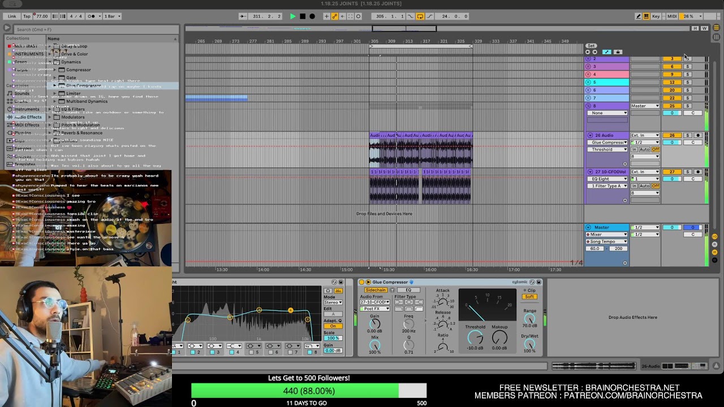Select the middle top sidechain filter type icon

coord(409,302)
